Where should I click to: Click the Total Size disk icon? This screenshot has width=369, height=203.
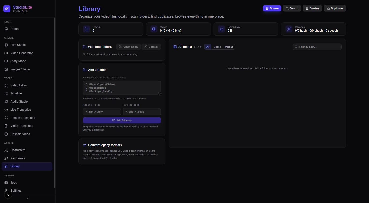pyautogui.click(x=221, y=29)
